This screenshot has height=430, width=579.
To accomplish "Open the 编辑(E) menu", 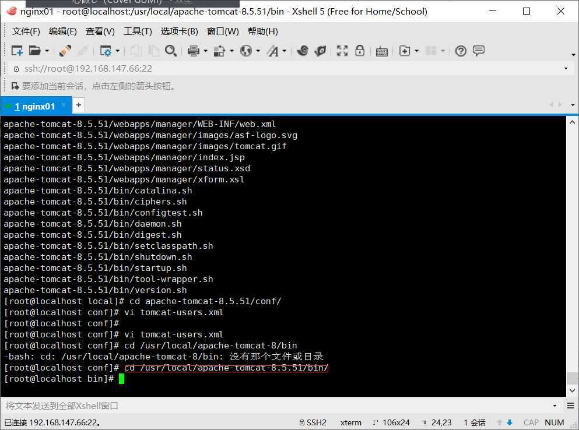I will click(x=63, y=31).
